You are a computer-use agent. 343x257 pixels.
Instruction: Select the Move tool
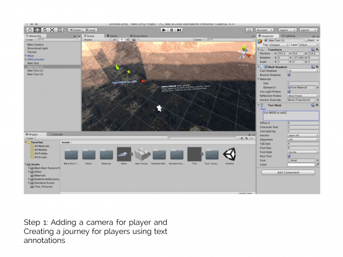coord(37,30)
